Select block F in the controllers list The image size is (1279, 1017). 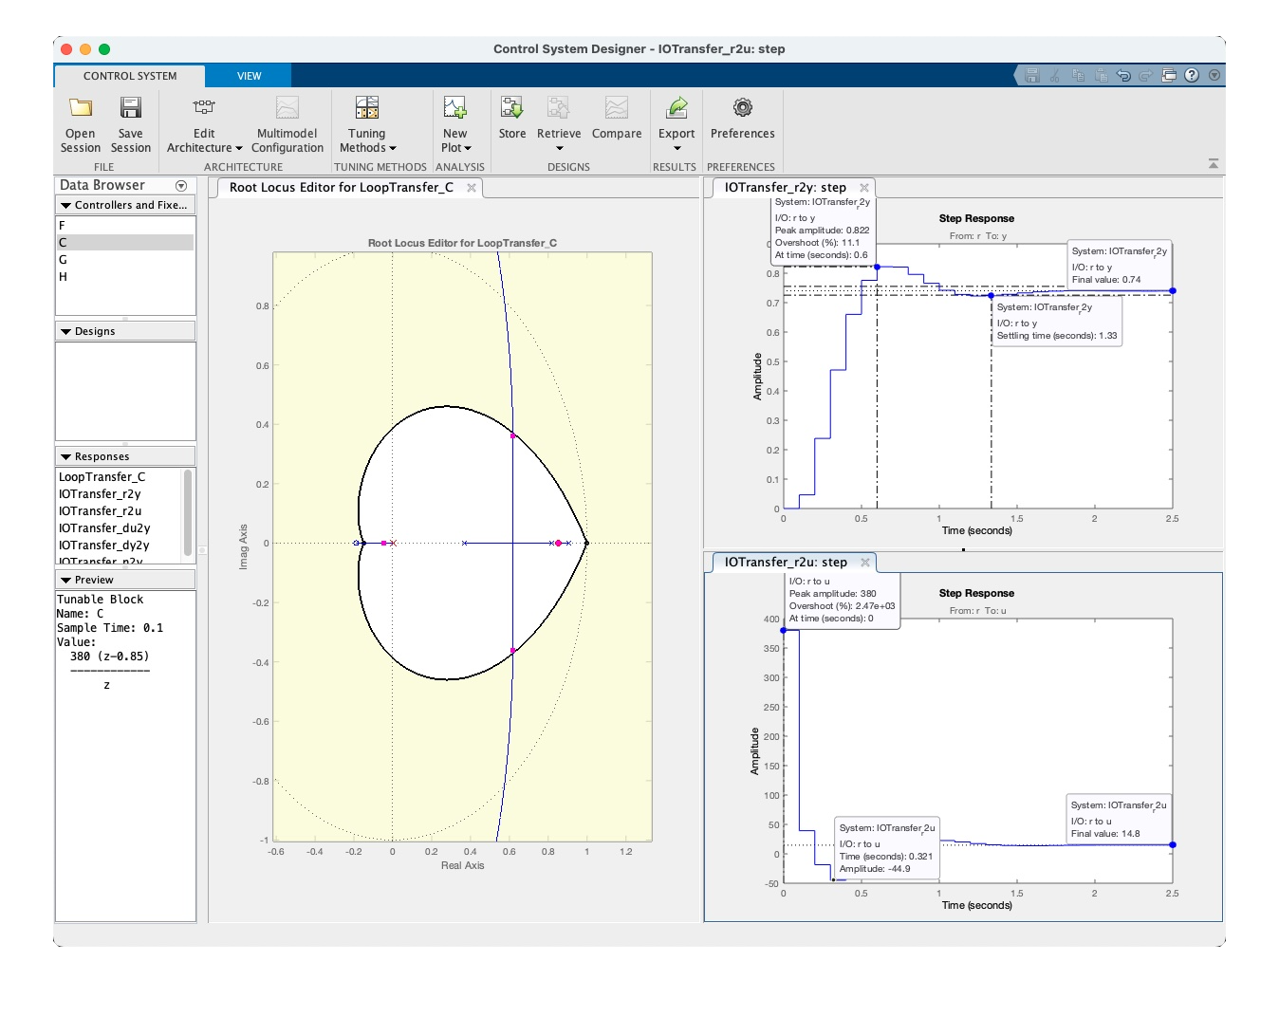coord(124,226)
